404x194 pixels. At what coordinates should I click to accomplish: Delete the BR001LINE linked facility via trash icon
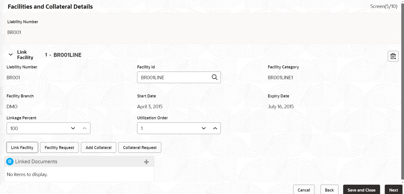point(393,56)
